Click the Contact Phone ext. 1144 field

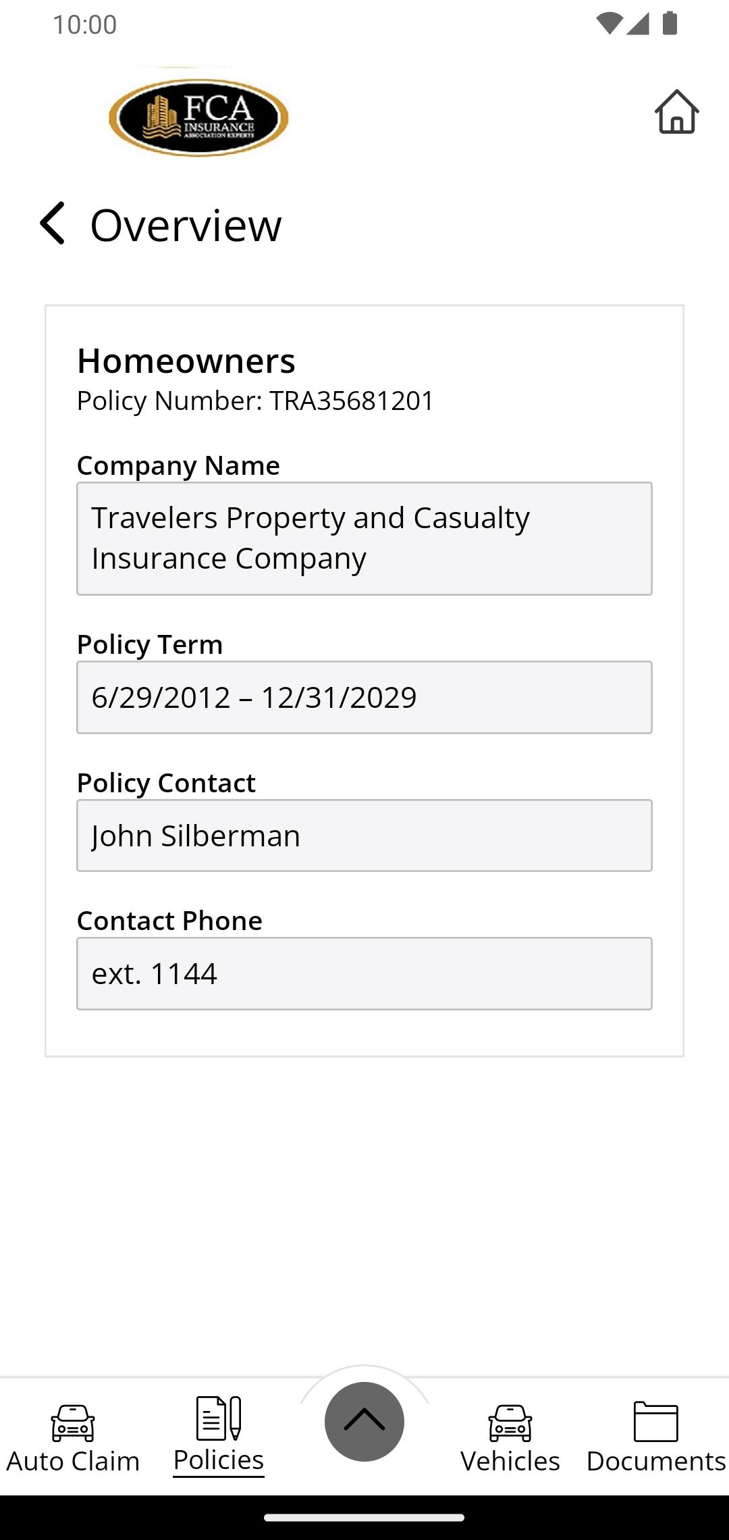pos(364,973)
